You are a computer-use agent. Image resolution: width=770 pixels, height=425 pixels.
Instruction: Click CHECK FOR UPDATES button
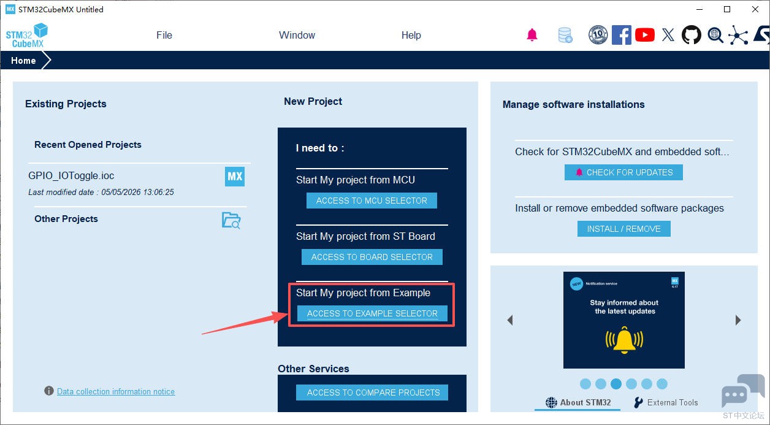[623, 172]
